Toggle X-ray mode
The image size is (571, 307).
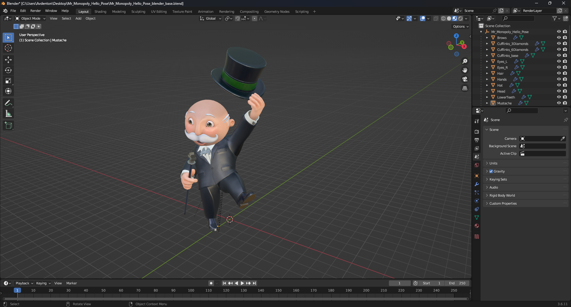(436, 18)
